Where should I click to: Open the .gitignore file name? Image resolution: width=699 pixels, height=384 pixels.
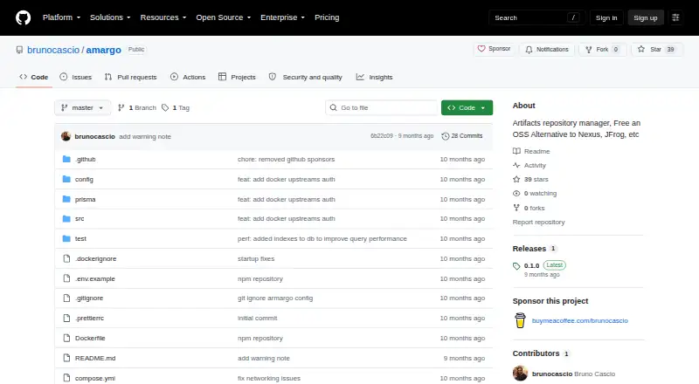point(89,298)
